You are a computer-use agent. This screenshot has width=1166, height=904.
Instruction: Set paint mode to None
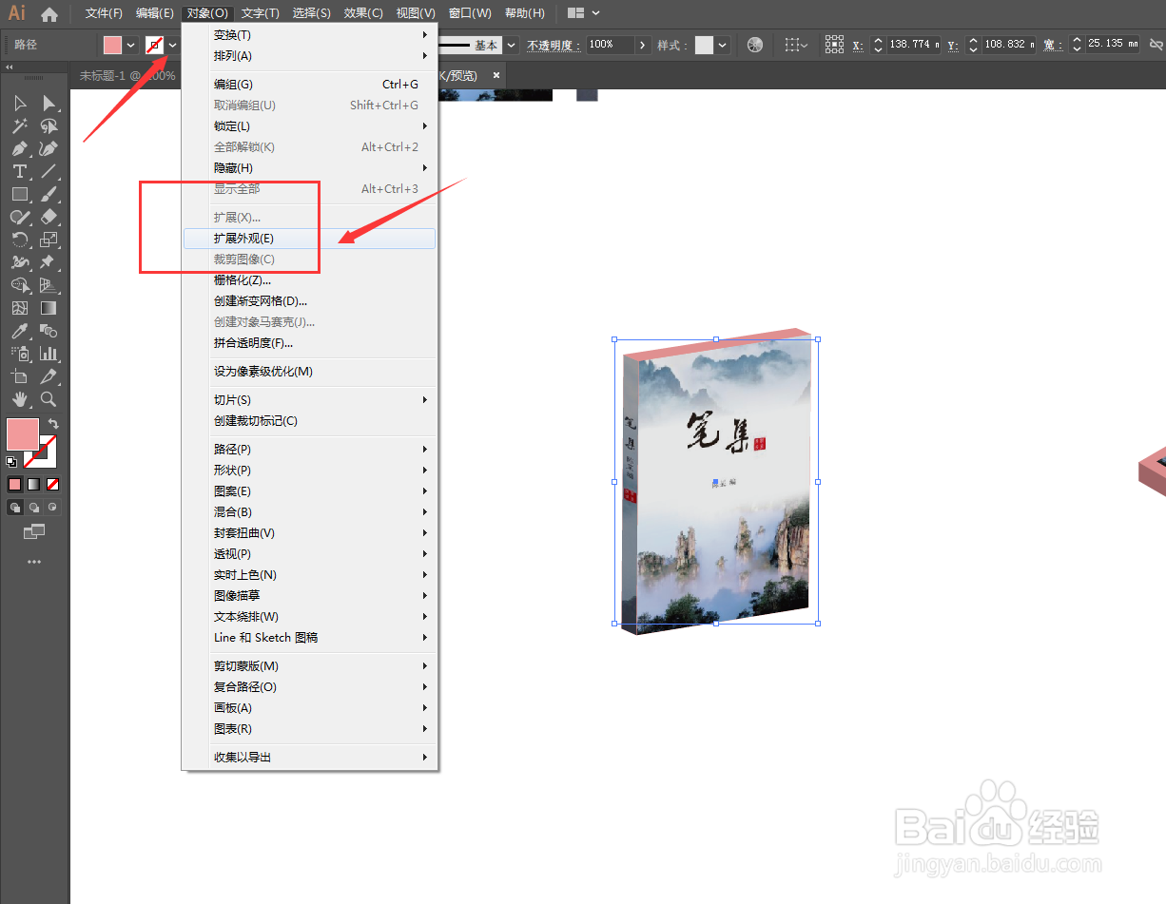coord(53,484)
